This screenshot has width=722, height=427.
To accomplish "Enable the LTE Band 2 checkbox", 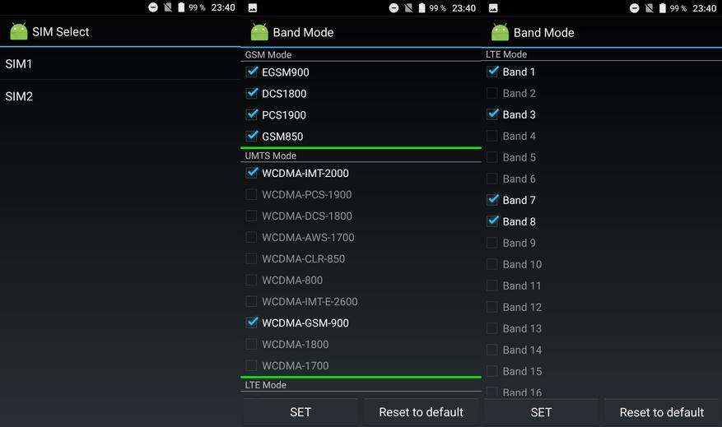I will pyautogui.click(x=492, y=93).
